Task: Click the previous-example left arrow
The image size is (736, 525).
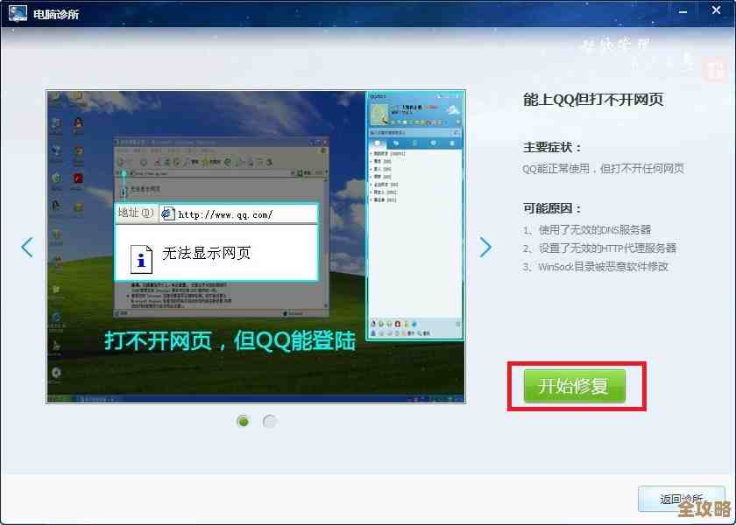Action: [x=26, y=247]
